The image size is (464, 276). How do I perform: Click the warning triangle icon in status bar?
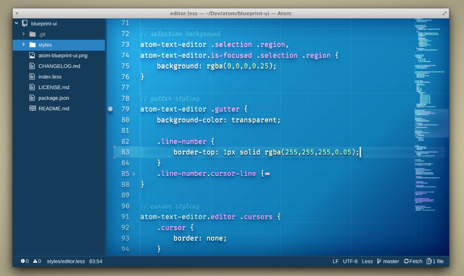click(x=35, y=261)
